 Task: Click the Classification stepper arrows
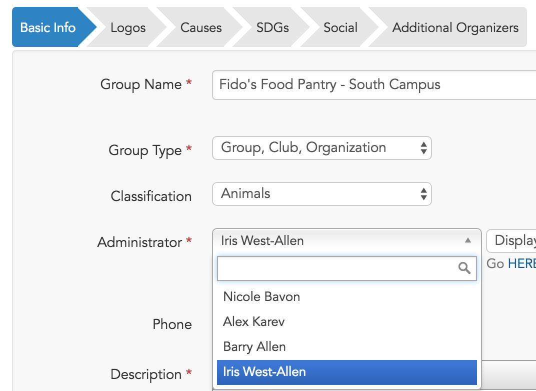click(x=424, y=194)
